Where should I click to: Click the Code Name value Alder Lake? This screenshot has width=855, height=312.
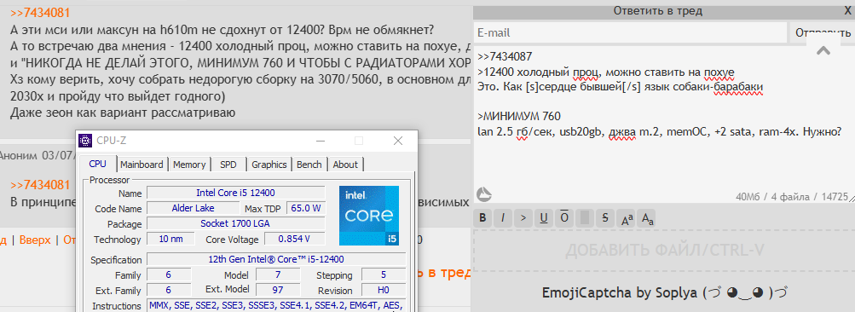point(193,208)
